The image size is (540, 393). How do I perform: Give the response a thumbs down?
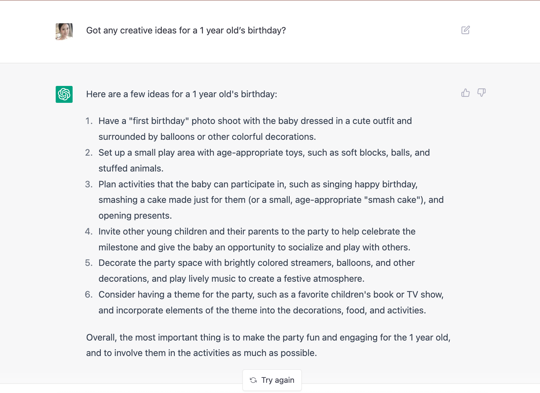(x=481, y=93)
